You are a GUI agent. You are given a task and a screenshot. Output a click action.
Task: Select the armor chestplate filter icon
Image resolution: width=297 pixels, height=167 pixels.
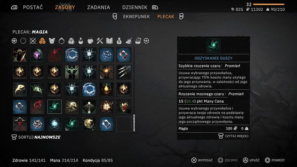click(x=52, y=41)
